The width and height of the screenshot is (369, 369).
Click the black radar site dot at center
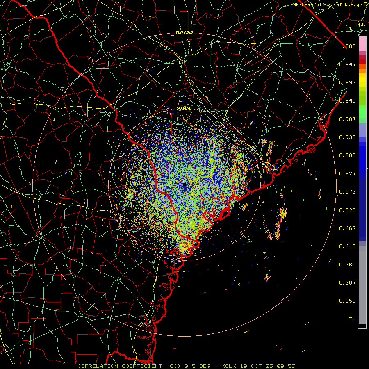[185, 184]
